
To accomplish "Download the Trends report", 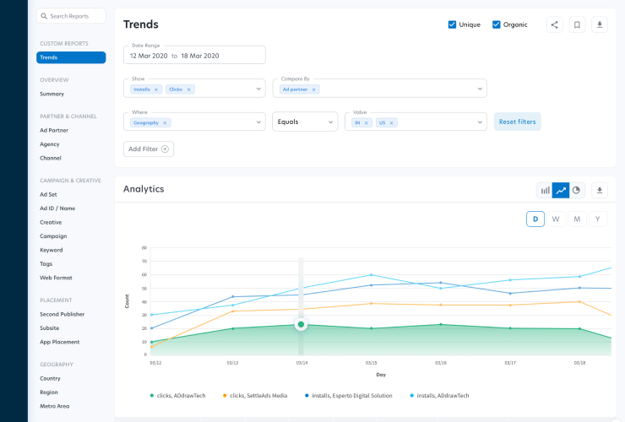I will 600,24.
